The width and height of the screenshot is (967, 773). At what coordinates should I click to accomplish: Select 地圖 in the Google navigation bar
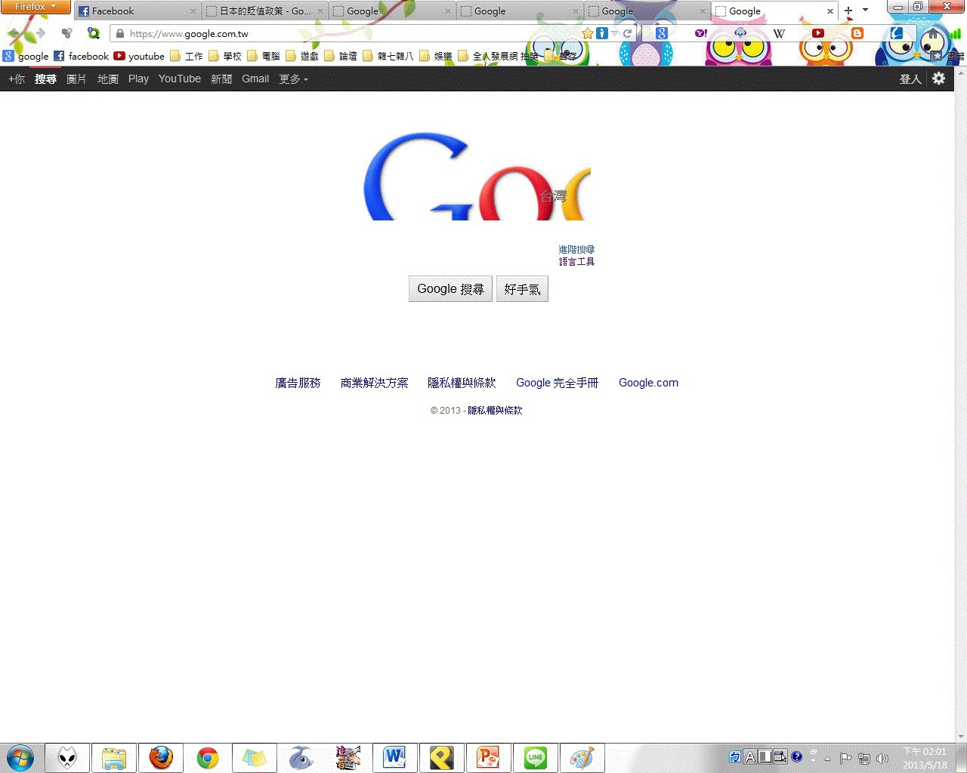pyautogui.click(x=108, y=79)
